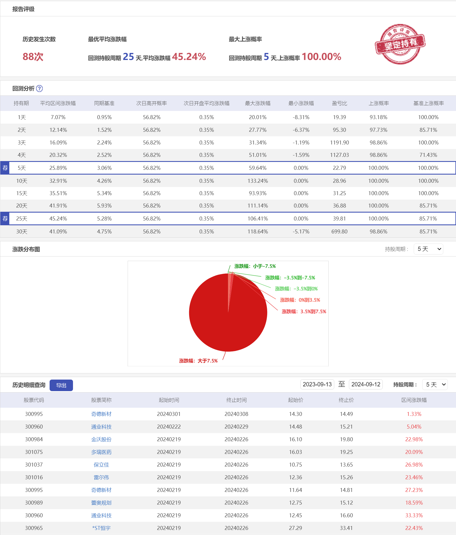456x535 pixels.
Task: Open 持股周期 dropdown in 历史明细查询 section
Action: click(x=435, y=385)
